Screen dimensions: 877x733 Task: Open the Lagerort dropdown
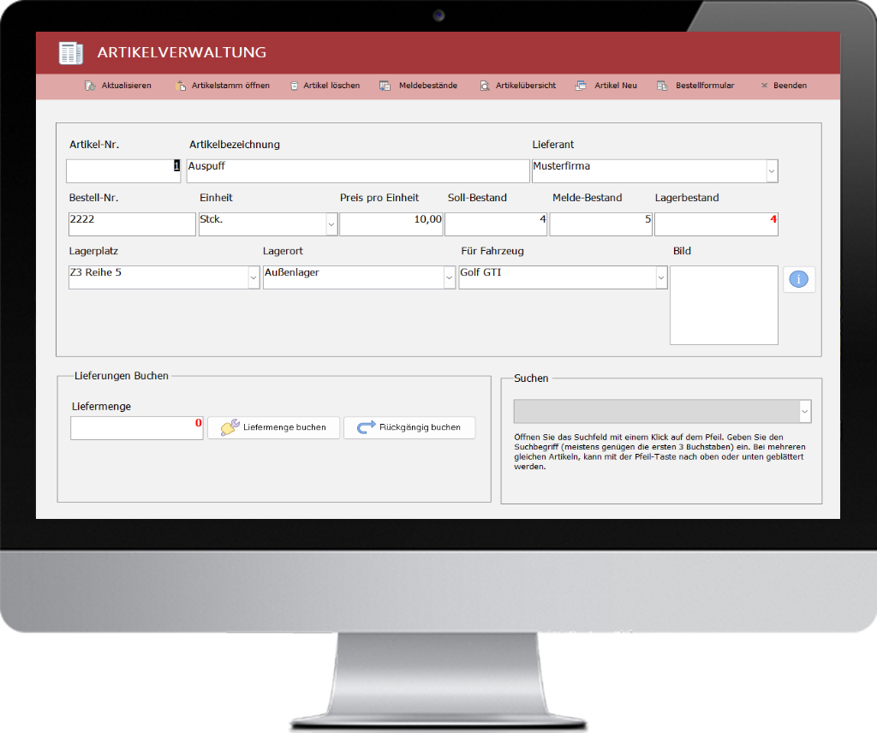450,277
